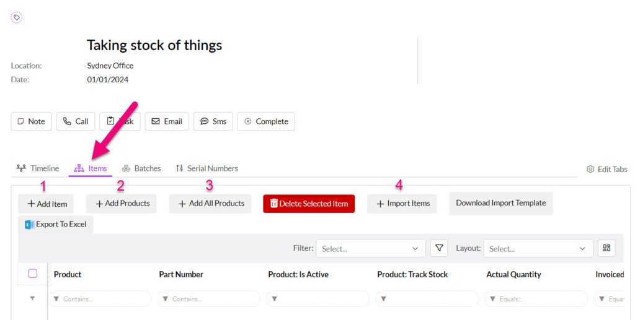
Task: Click the envelope icon on Email button
Action: tap(156, 121)
